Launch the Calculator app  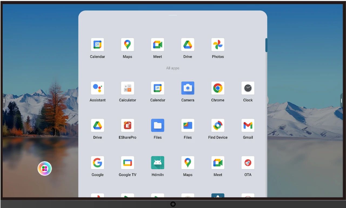pyautogui.click(x=127, y=88)
